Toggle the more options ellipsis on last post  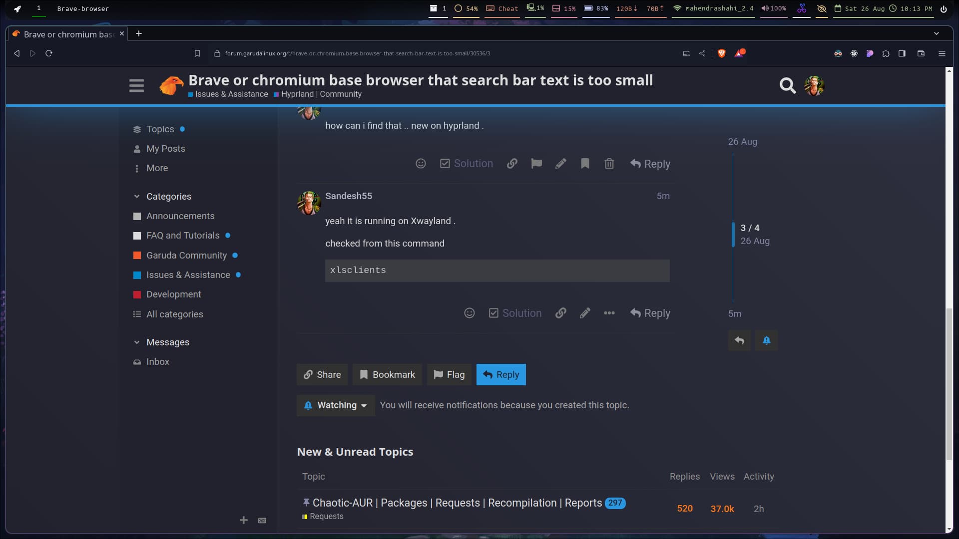tap(609, 312)
